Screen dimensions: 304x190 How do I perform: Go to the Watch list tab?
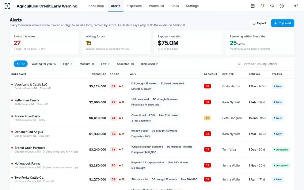[157, 6]
